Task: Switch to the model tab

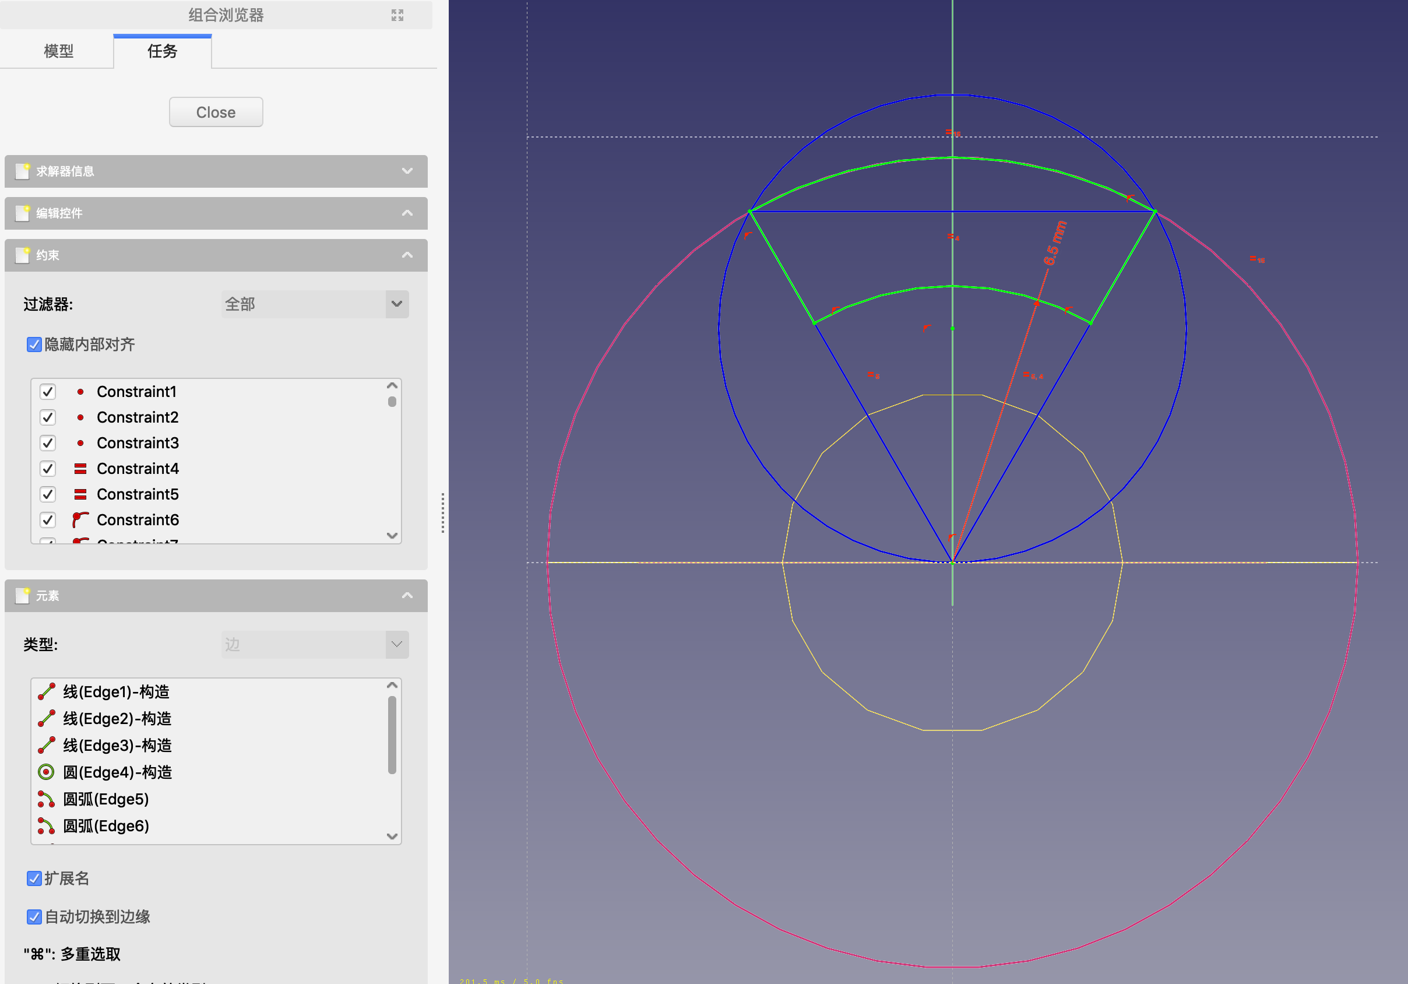Action: click(59, 51)
